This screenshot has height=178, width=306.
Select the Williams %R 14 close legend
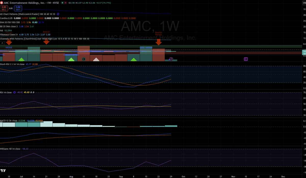coord(10,149)
